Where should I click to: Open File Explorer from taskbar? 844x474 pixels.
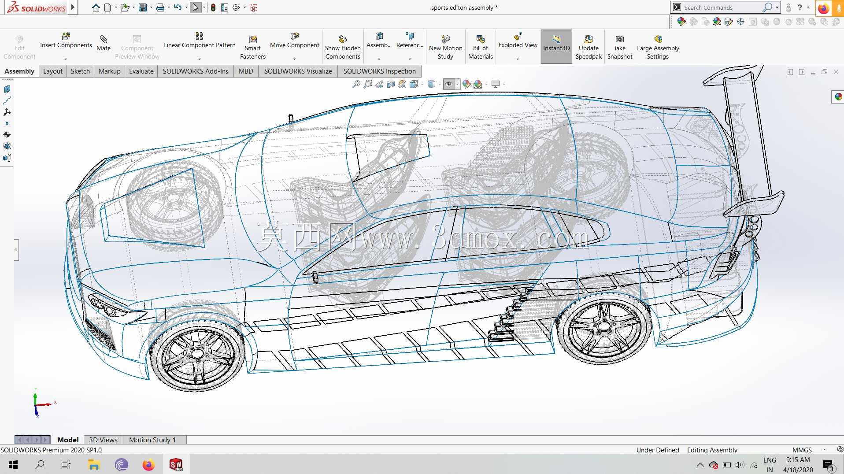[x=94, y=464]
